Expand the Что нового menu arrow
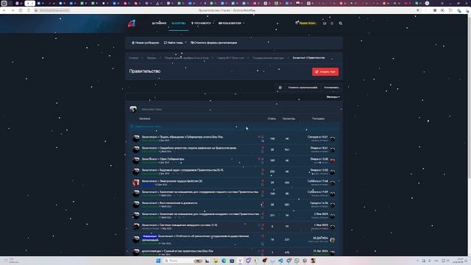The width and height of the screenshot is (471, 265). click(213, 23)
